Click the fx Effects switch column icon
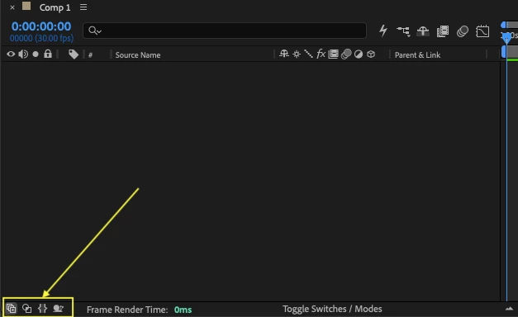The height and width of the screenshot is (317, 518). pyautogui.click(x=321, y=54)
